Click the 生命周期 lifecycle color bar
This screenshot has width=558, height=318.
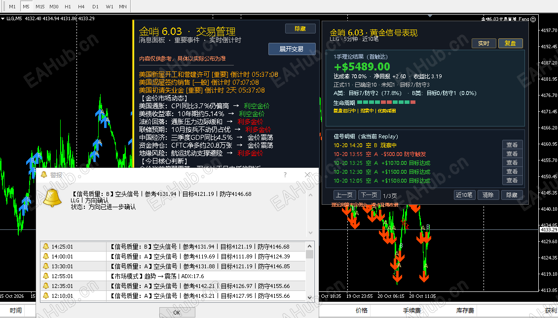coord(386,102)
